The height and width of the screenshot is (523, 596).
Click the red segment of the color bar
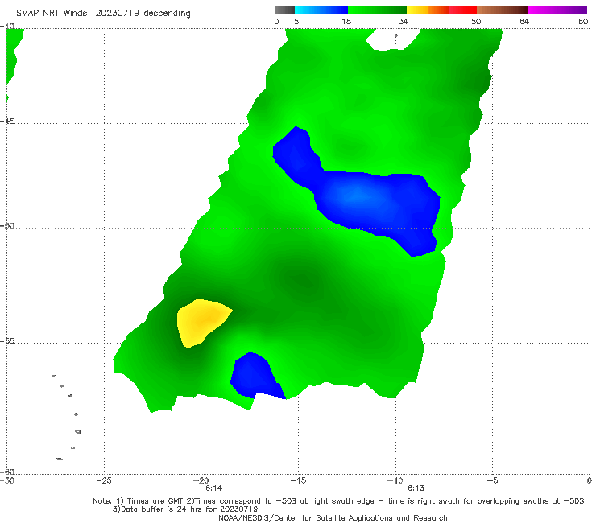[462, 10]
